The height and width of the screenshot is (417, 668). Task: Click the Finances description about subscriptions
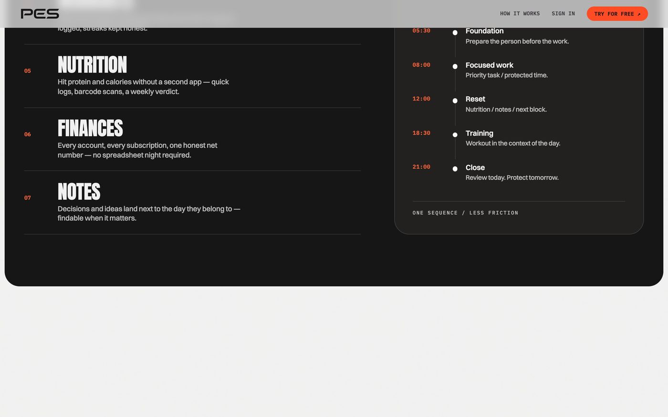coord(137,150)
